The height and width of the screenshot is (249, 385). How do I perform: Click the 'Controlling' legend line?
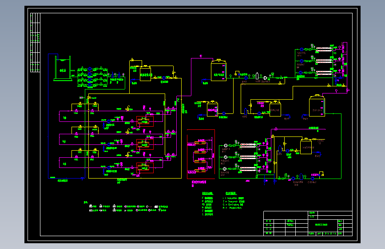233,204
